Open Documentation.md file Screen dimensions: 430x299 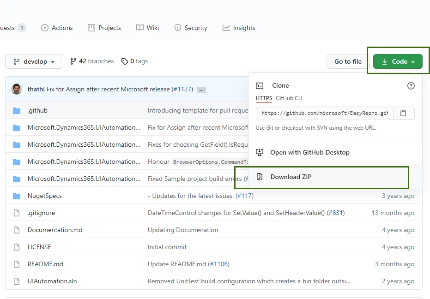click(55, 230)
